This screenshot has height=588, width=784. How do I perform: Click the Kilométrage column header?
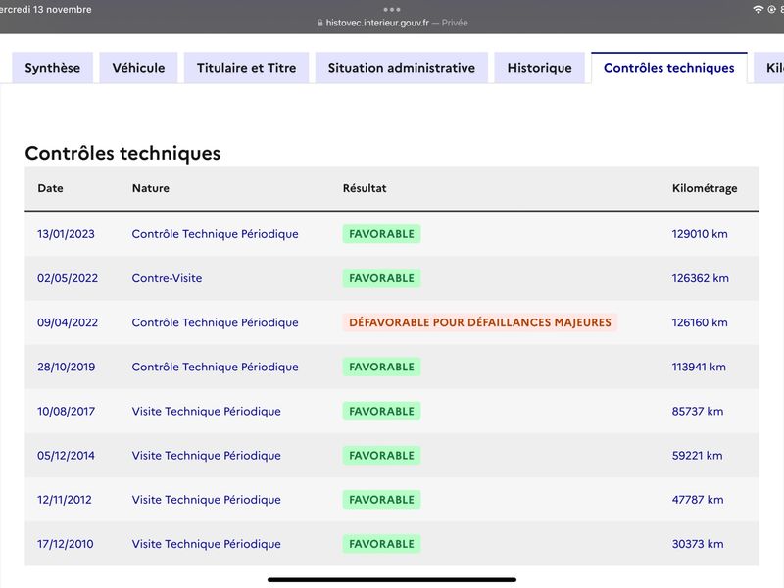click(x=705, y=188)
